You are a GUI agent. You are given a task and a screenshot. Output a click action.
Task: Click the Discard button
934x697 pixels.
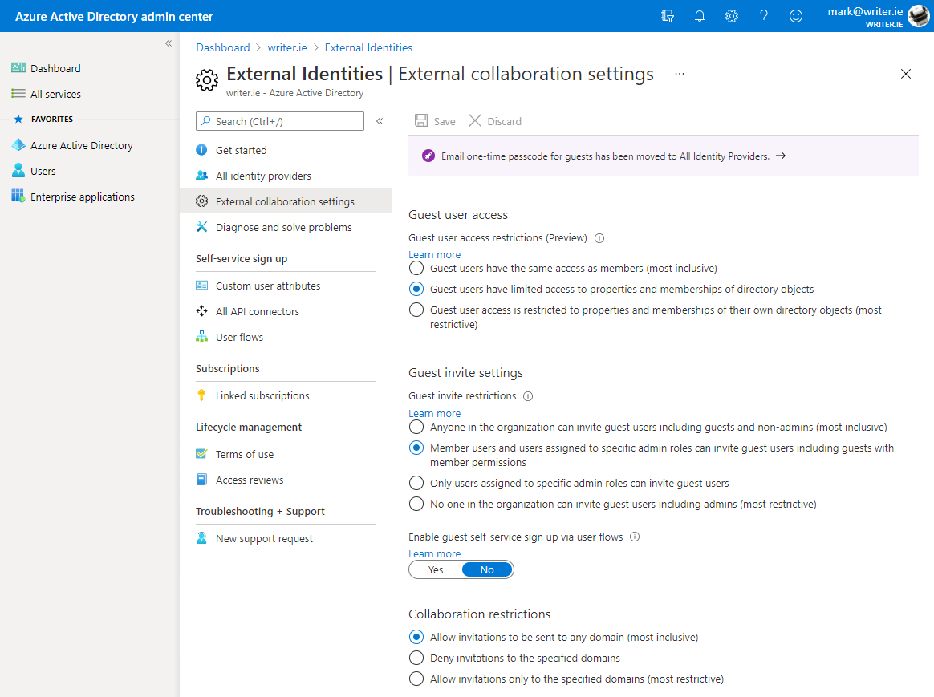495,121
